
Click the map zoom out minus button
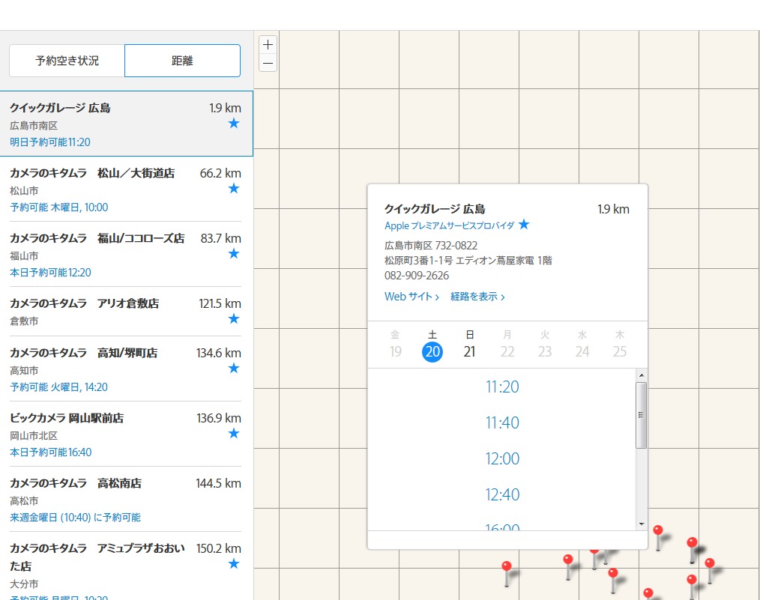coord(268,64)
